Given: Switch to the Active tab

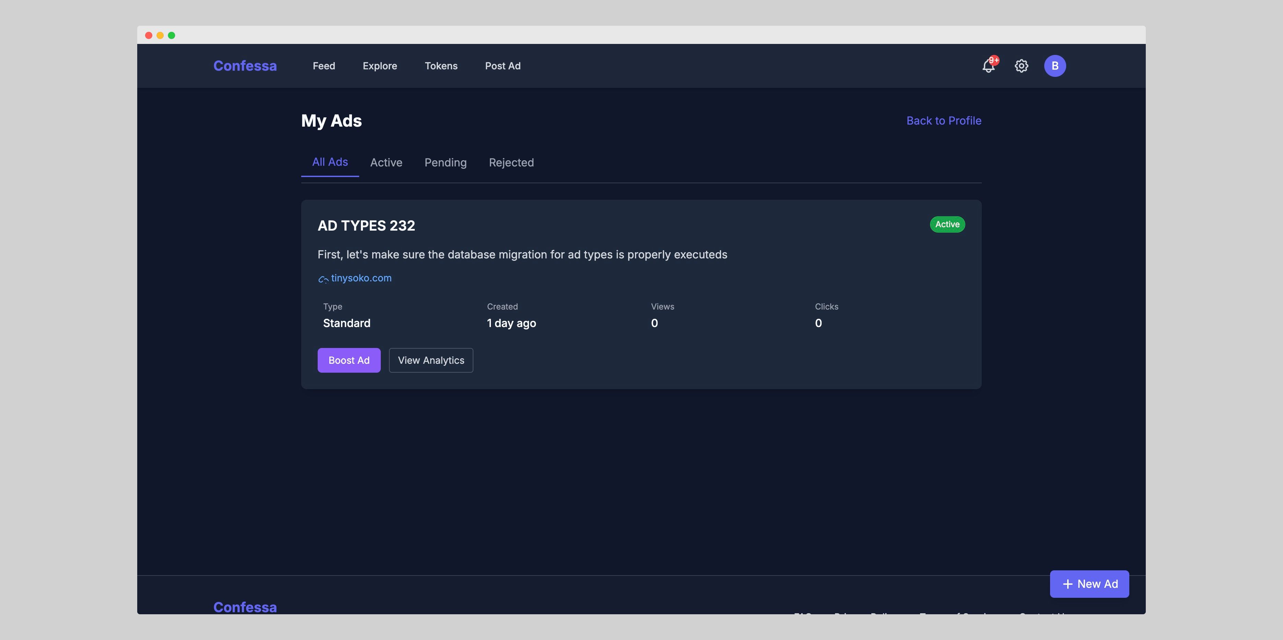Looking at the screenshot, I should point(386,162).
